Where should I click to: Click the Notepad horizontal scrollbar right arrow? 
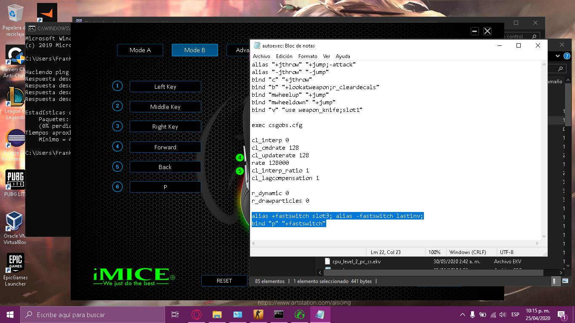537,244
